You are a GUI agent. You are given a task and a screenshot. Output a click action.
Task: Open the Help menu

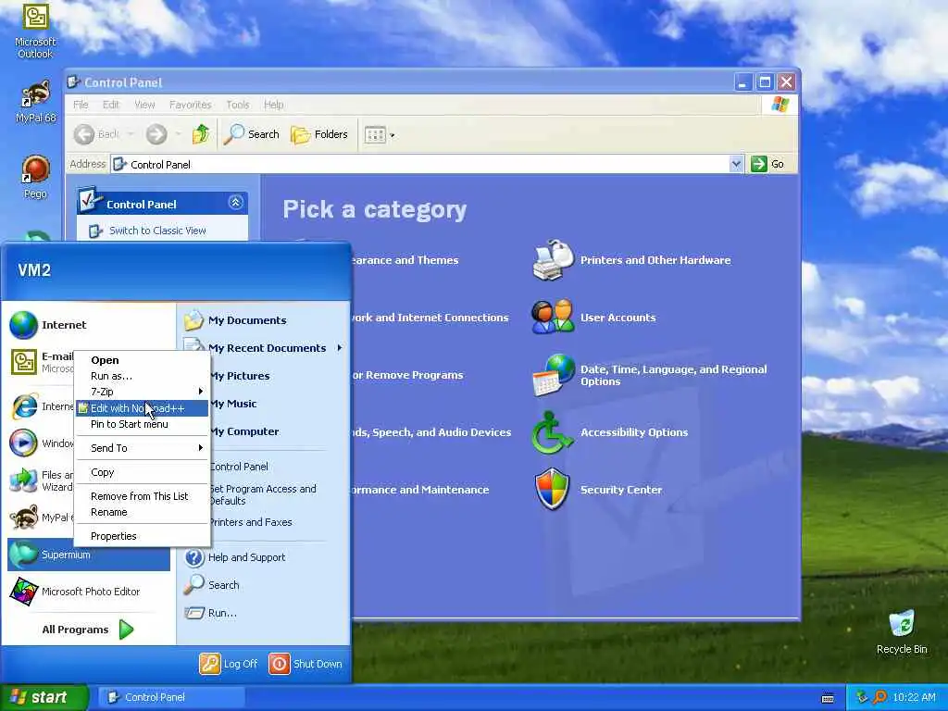[x=273, y=105]
